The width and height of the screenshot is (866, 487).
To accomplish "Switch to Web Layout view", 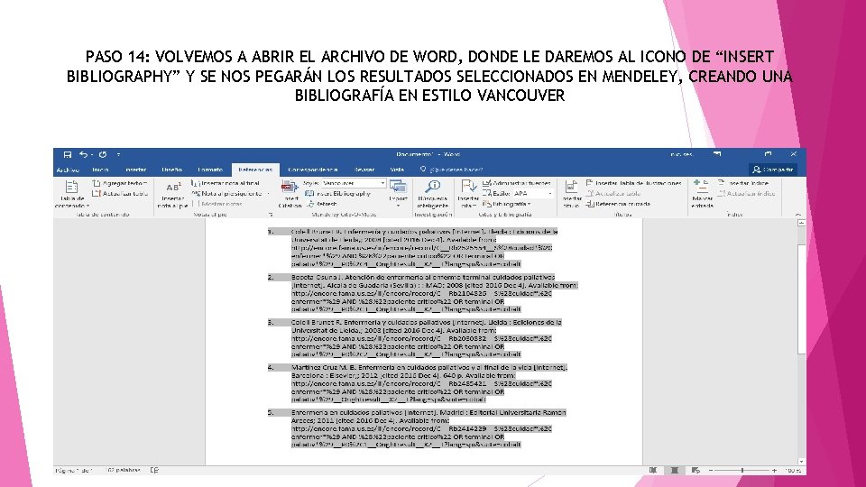I will [x=696, y=471].
